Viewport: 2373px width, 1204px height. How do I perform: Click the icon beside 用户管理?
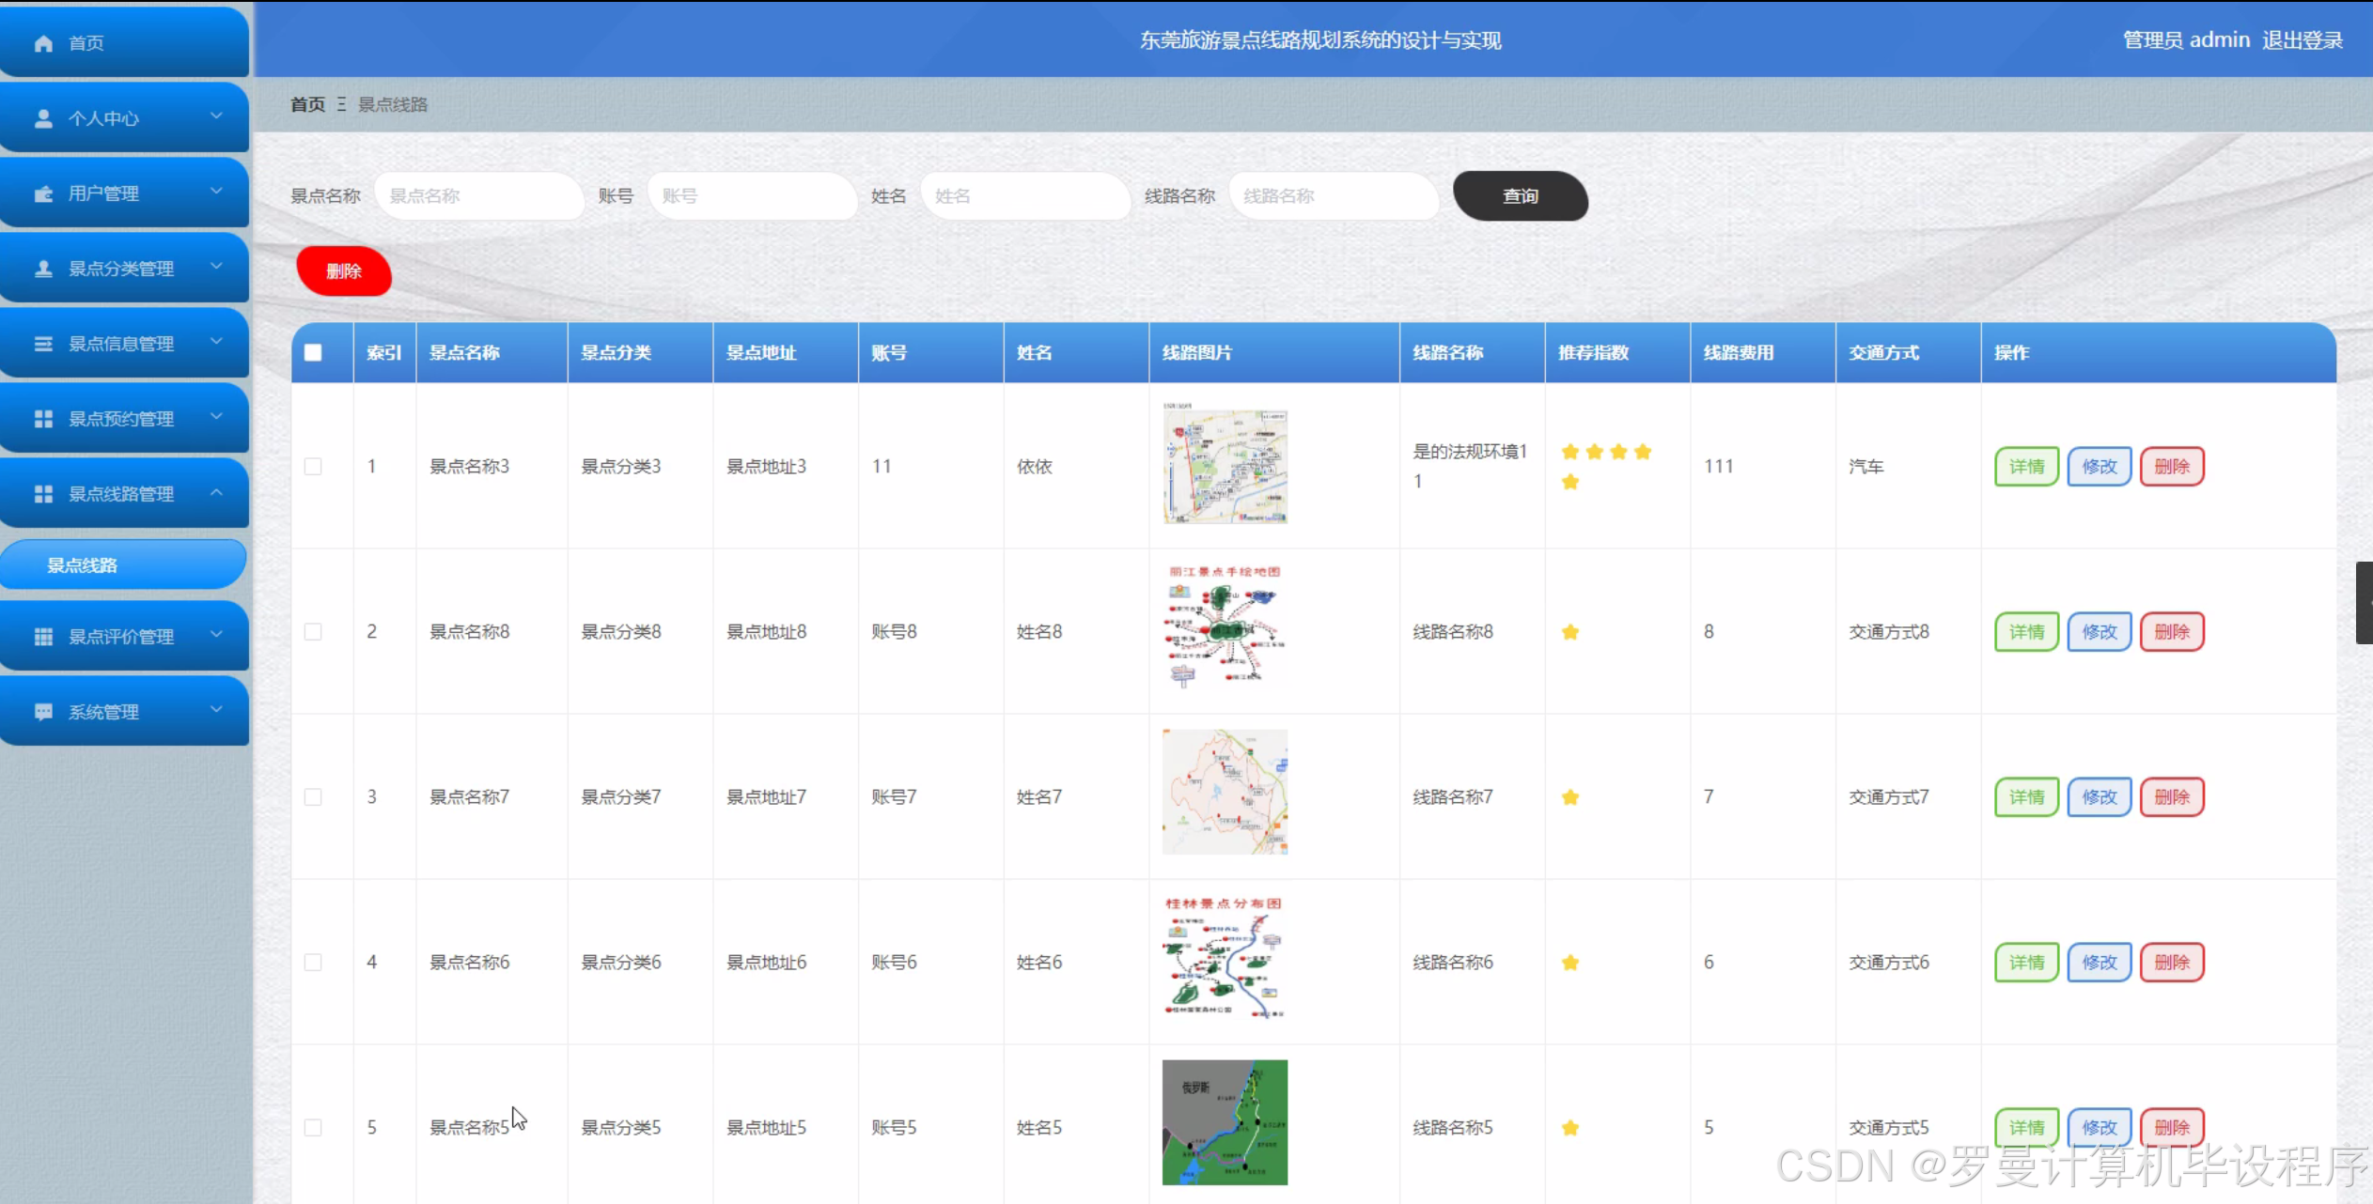(43, 193)
